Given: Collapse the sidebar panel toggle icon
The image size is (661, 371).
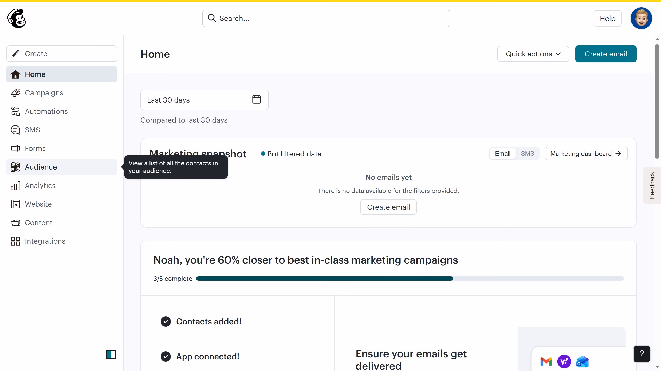Looking at the screenshot, I should click(x=111, y=355).
